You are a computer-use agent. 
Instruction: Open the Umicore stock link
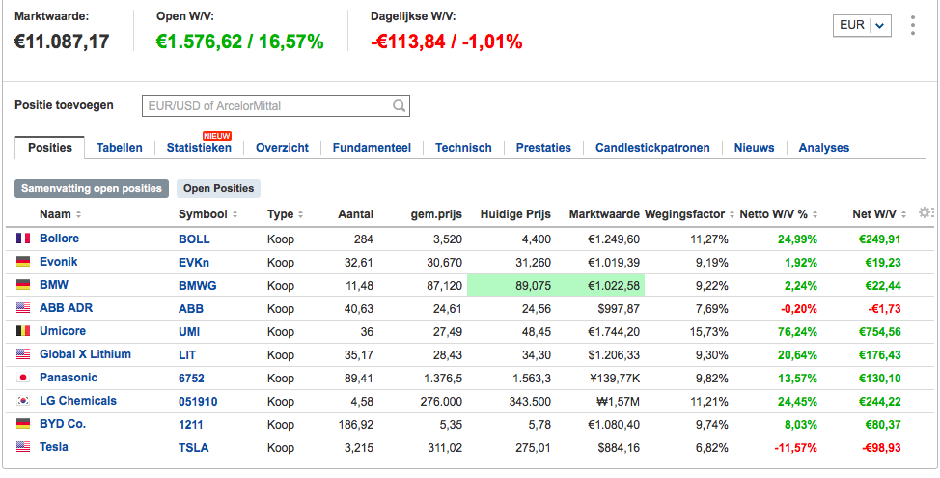[x=63, y=331]
